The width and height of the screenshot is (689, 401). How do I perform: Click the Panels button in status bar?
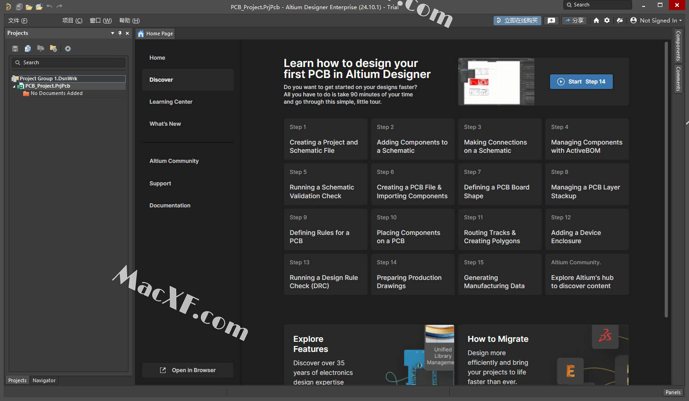point(673,392)
